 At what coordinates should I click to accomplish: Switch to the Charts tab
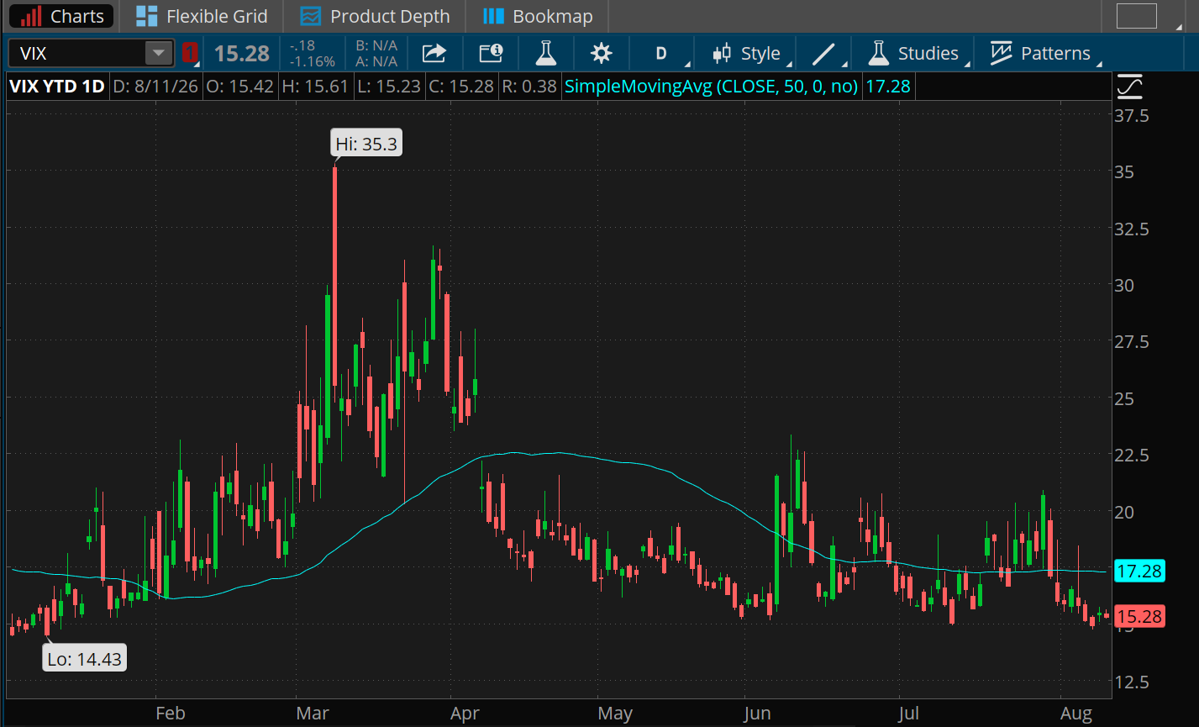pyautogui.click(x=63, y=16)
